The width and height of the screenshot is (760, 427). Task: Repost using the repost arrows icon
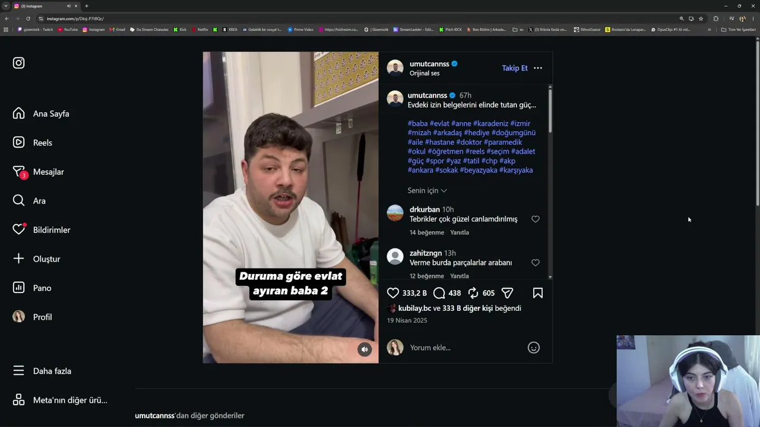click(473, 293)
